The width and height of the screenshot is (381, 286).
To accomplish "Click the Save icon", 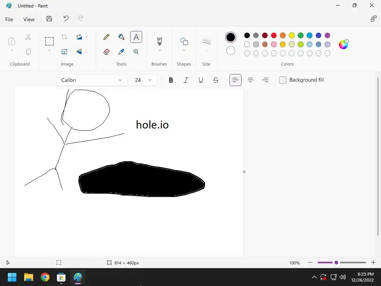I will [49, 19].
